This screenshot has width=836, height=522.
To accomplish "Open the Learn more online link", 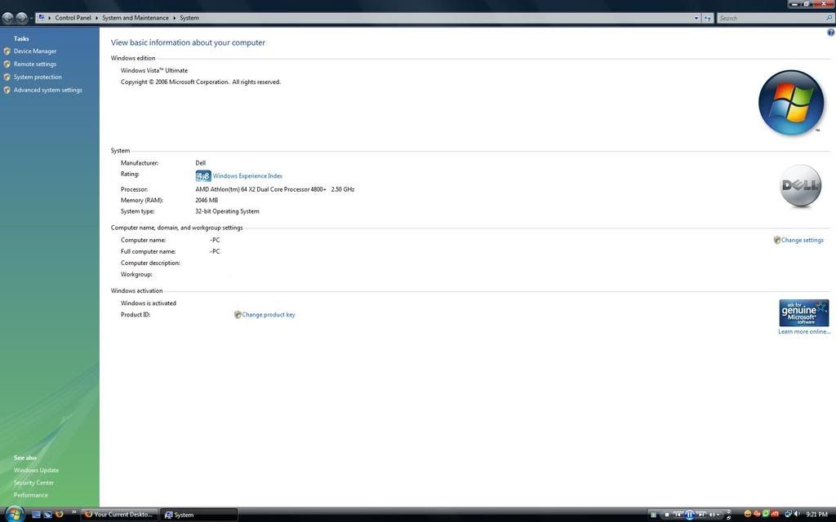I will coord(804,331).
